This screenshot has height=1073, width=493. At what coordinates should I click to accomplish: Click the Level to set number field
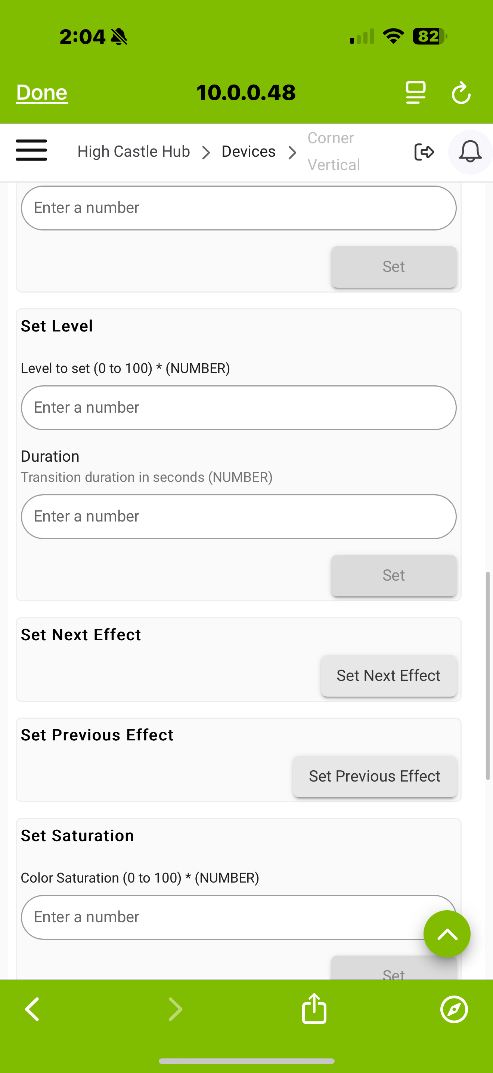coord(238,407)
